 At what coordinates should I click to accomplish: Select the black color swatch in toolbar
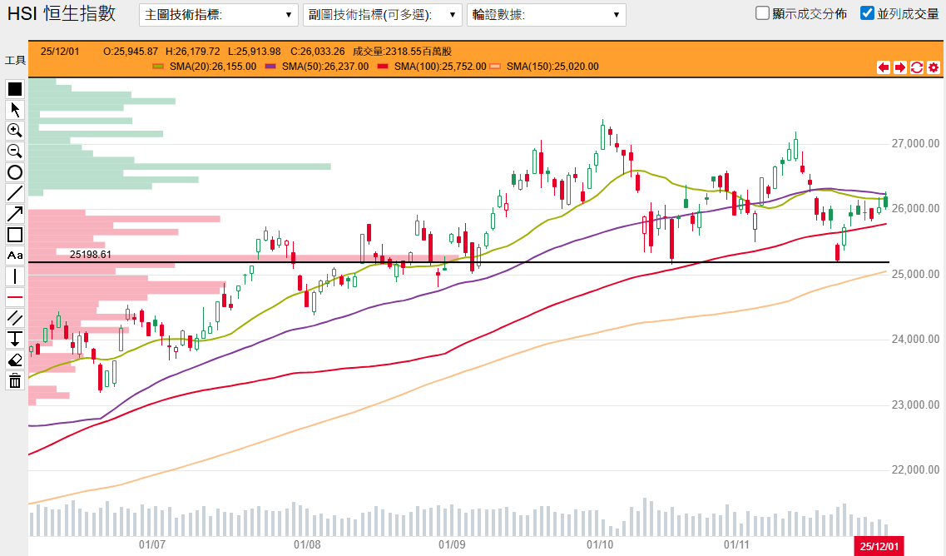pyautogui.click(x=13, y=87)
